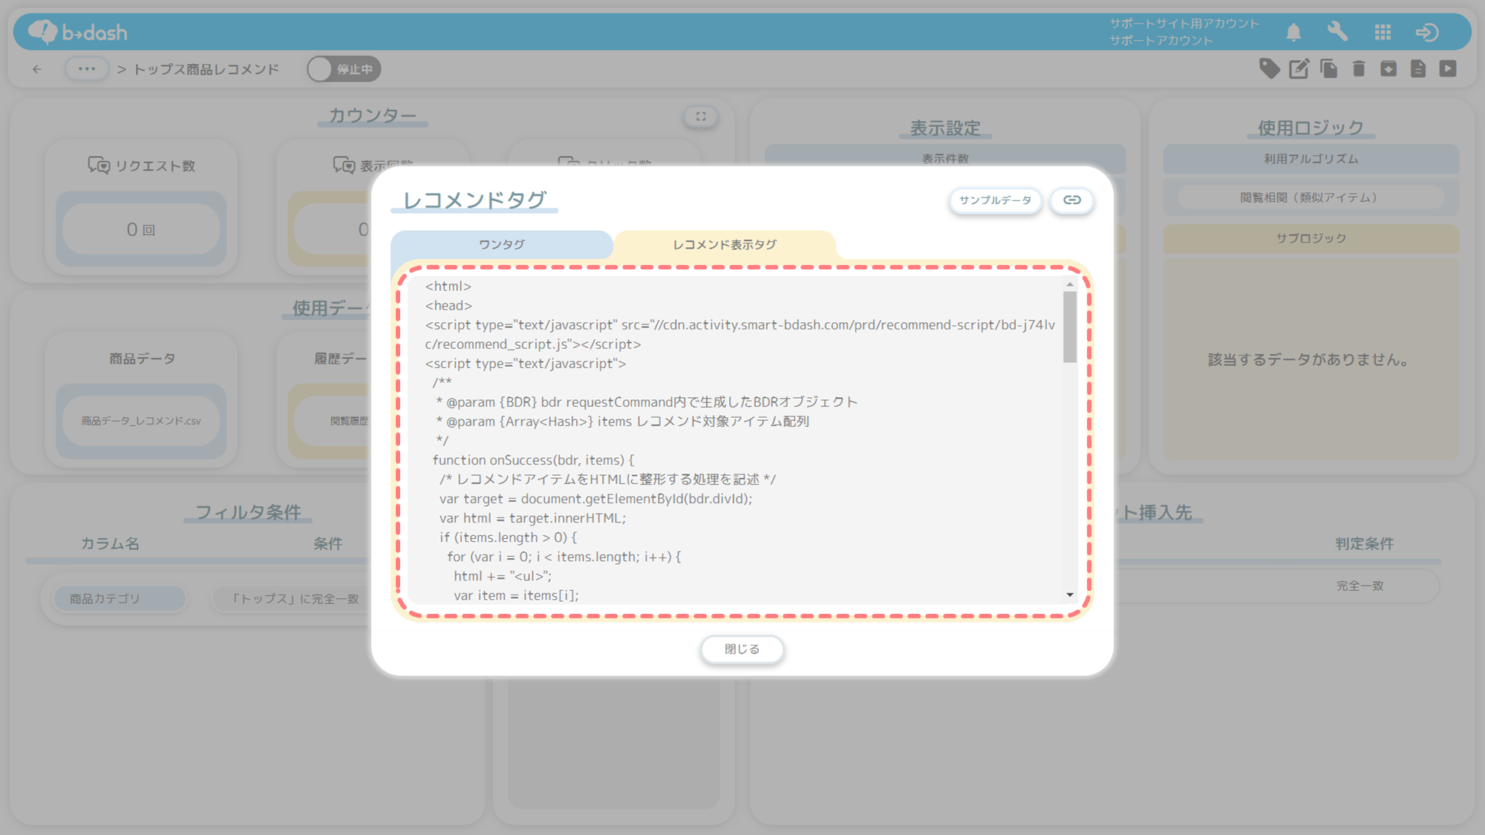The height and width of the screenshot is (835, 1485).
Task: Click the サンプルデータ button
Action: 995,200
